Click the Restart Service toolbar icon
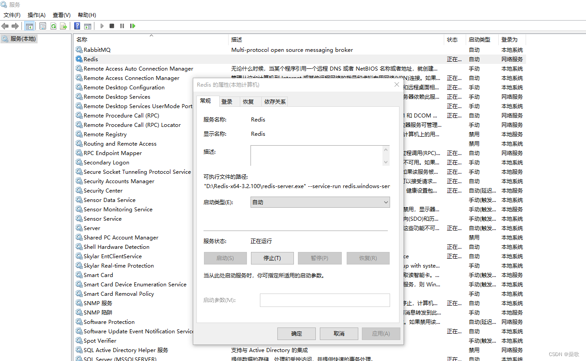 point(132,26)
